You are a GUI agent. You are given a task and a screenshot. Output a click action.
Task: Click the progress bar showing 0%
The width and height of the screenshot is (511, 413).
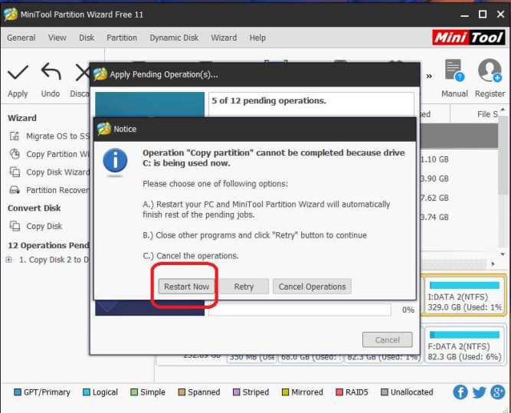click(x=300, y=310)
